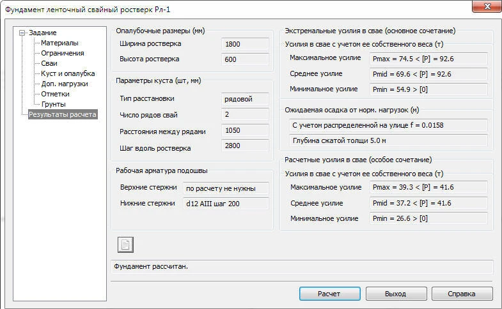The width and height of the screenshot is (502, 309).
Task: Click the Высота ростверка value 600
Action: (x=245, y=59)
